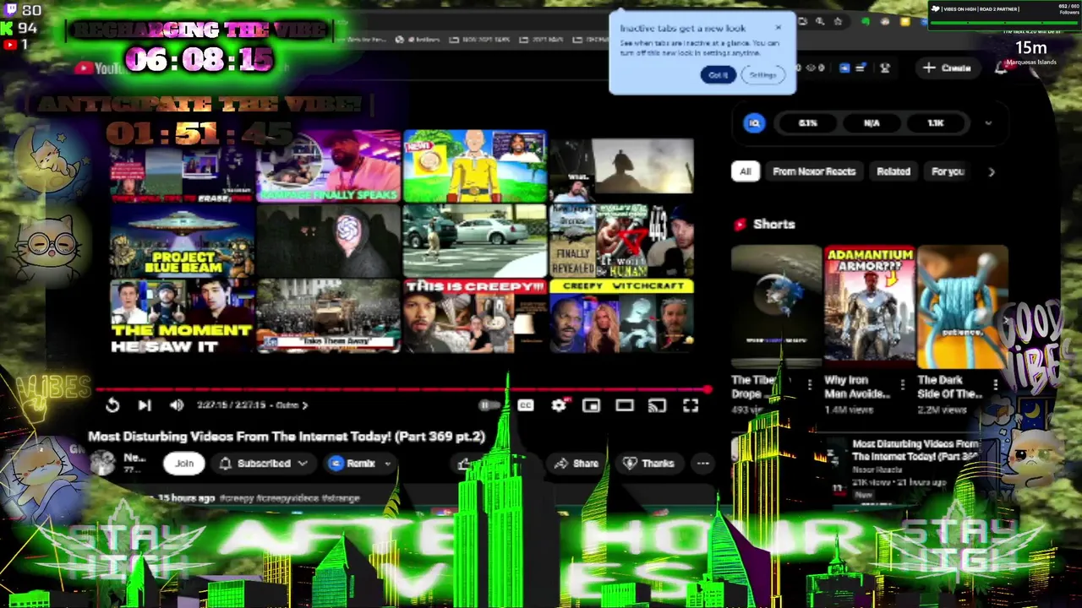Click the Shorts section logo icon
The image size is (1082, 608).
pyautogui.click(x=740, y=224)
